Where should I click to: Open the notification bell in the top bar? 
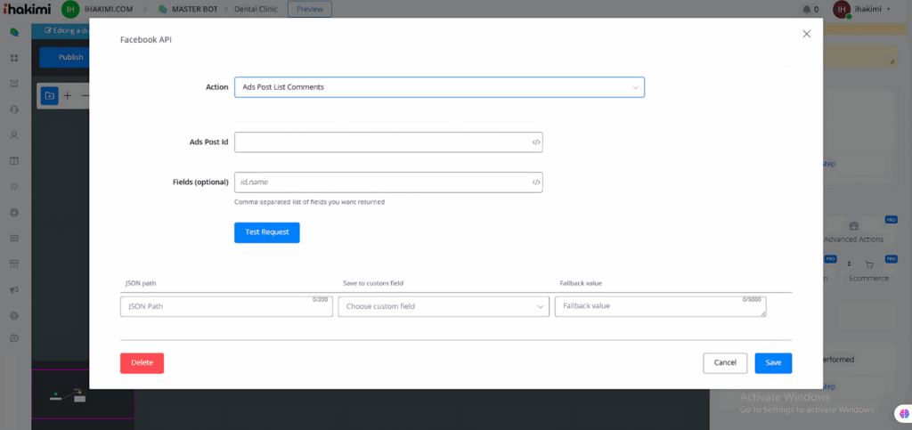(807, 9)
